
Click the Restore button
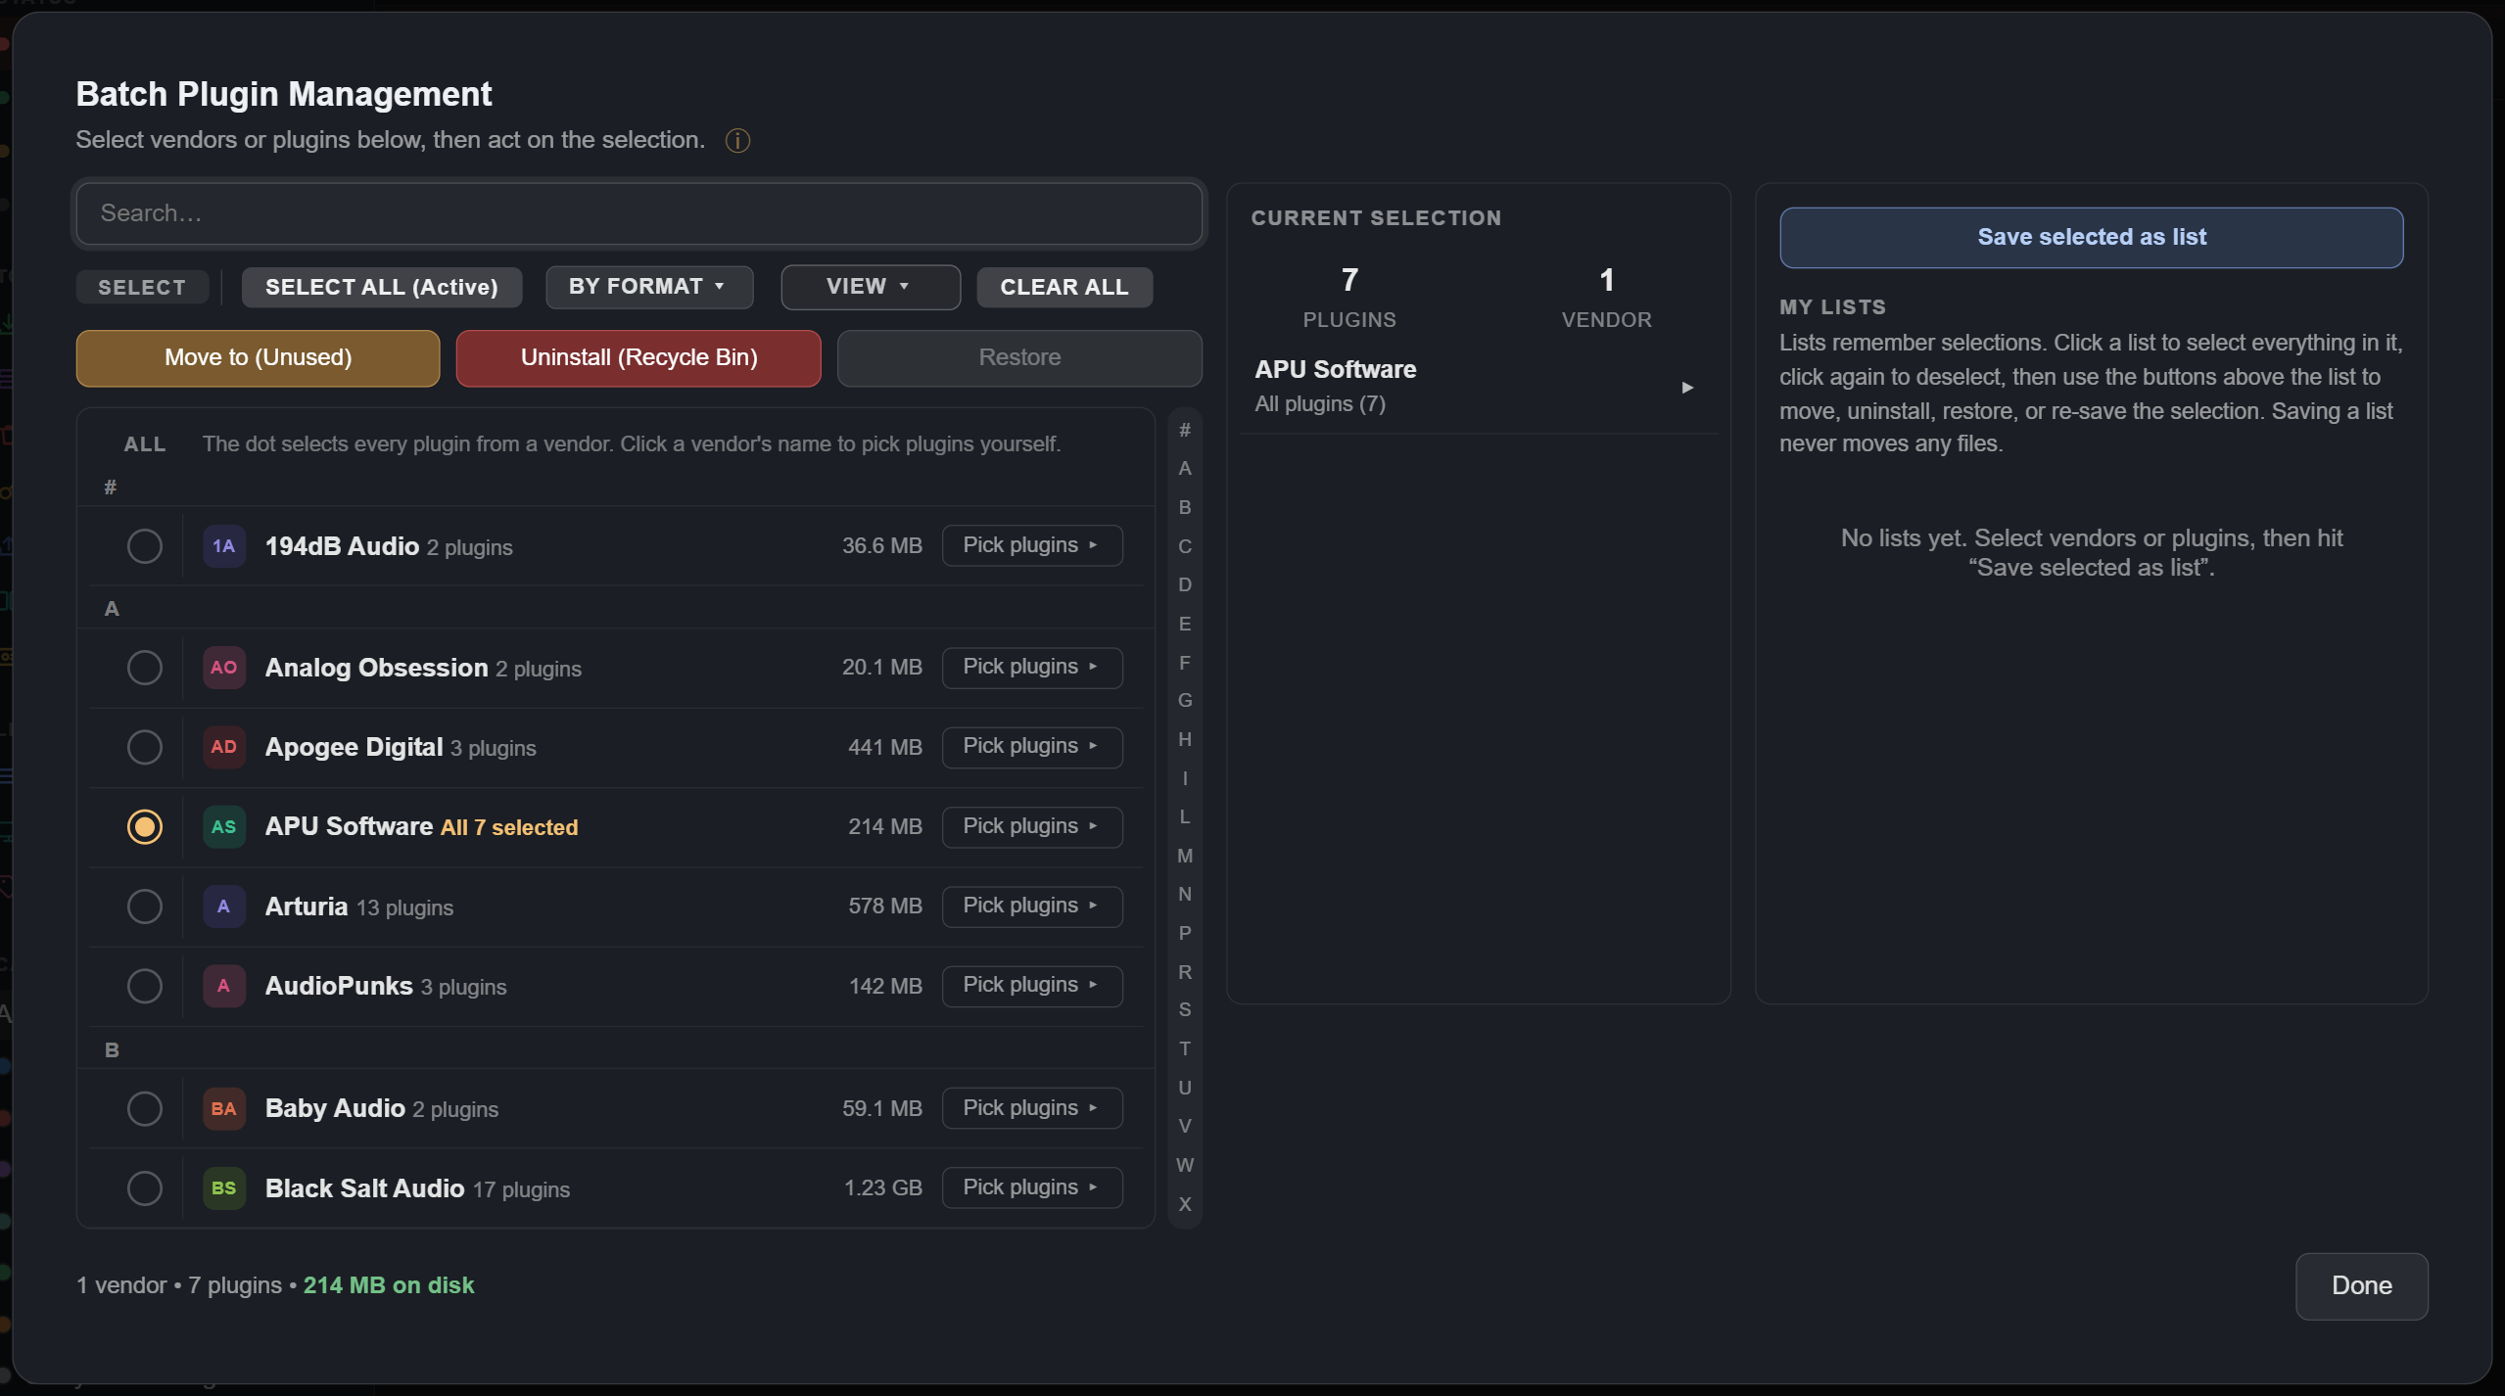coord(1019,358)
